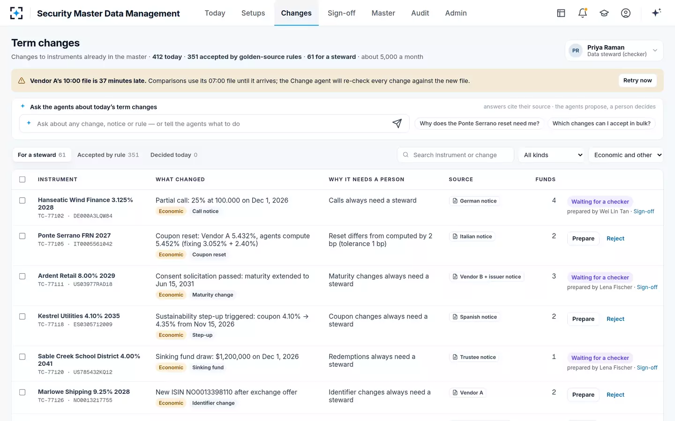Switch to the Master tab
This screenshot has height=421, width=675.
[383, 13]
